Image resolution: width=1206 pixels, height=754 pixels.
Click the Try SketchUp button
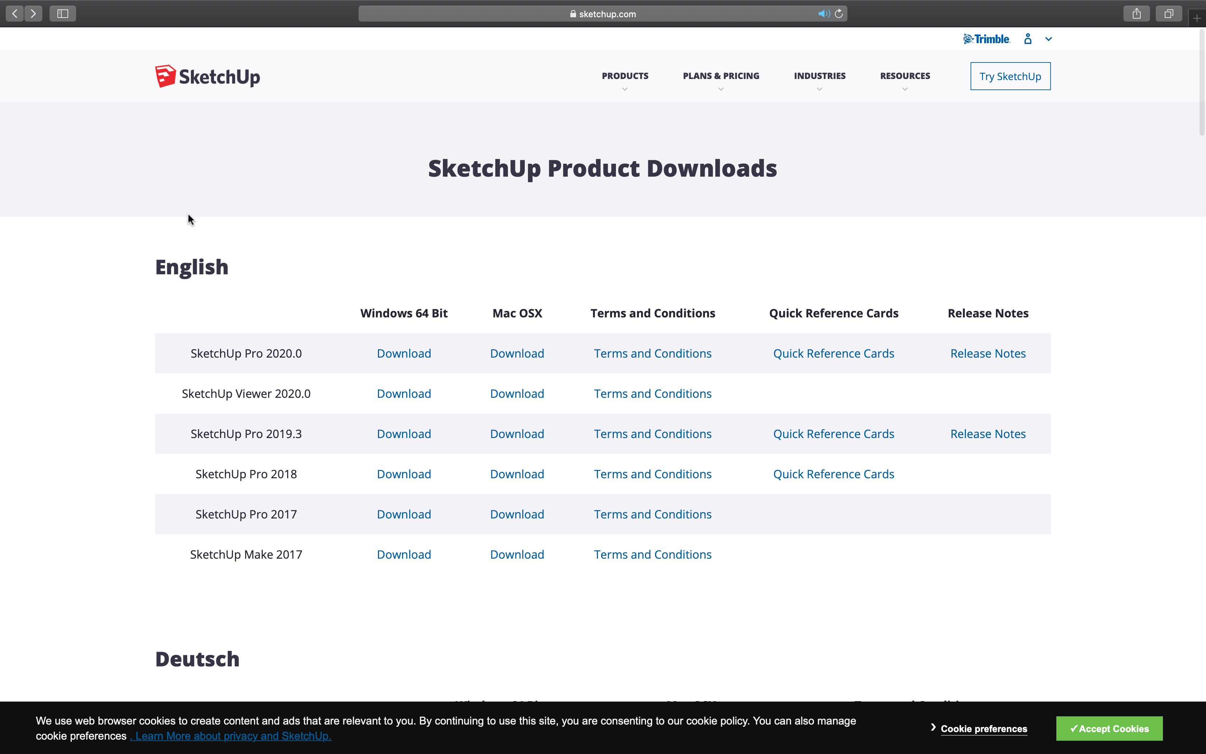coord(1010,76)
